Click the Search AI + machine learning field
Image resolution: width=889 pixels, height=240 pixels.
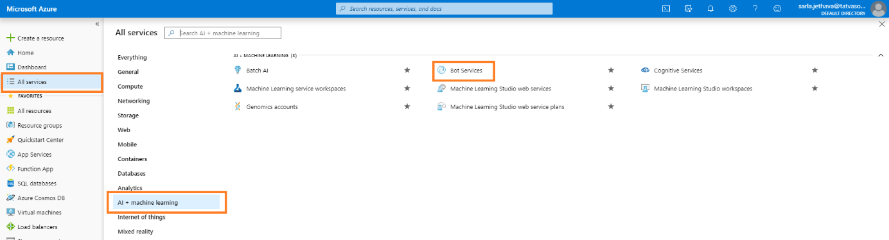coord(223,33)
